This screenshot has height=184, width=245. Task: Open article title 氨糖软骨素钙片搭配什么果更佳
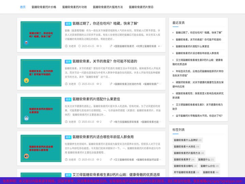[x=96, y=99]
